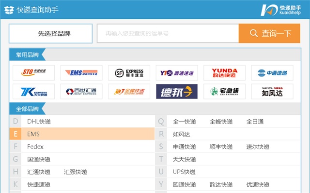The image size is (310, 193).
Task: Pick the SF Express 顺丰速运 logo
Action: coord(129,73)
